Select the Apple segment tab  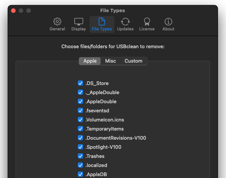coord(90,61)
